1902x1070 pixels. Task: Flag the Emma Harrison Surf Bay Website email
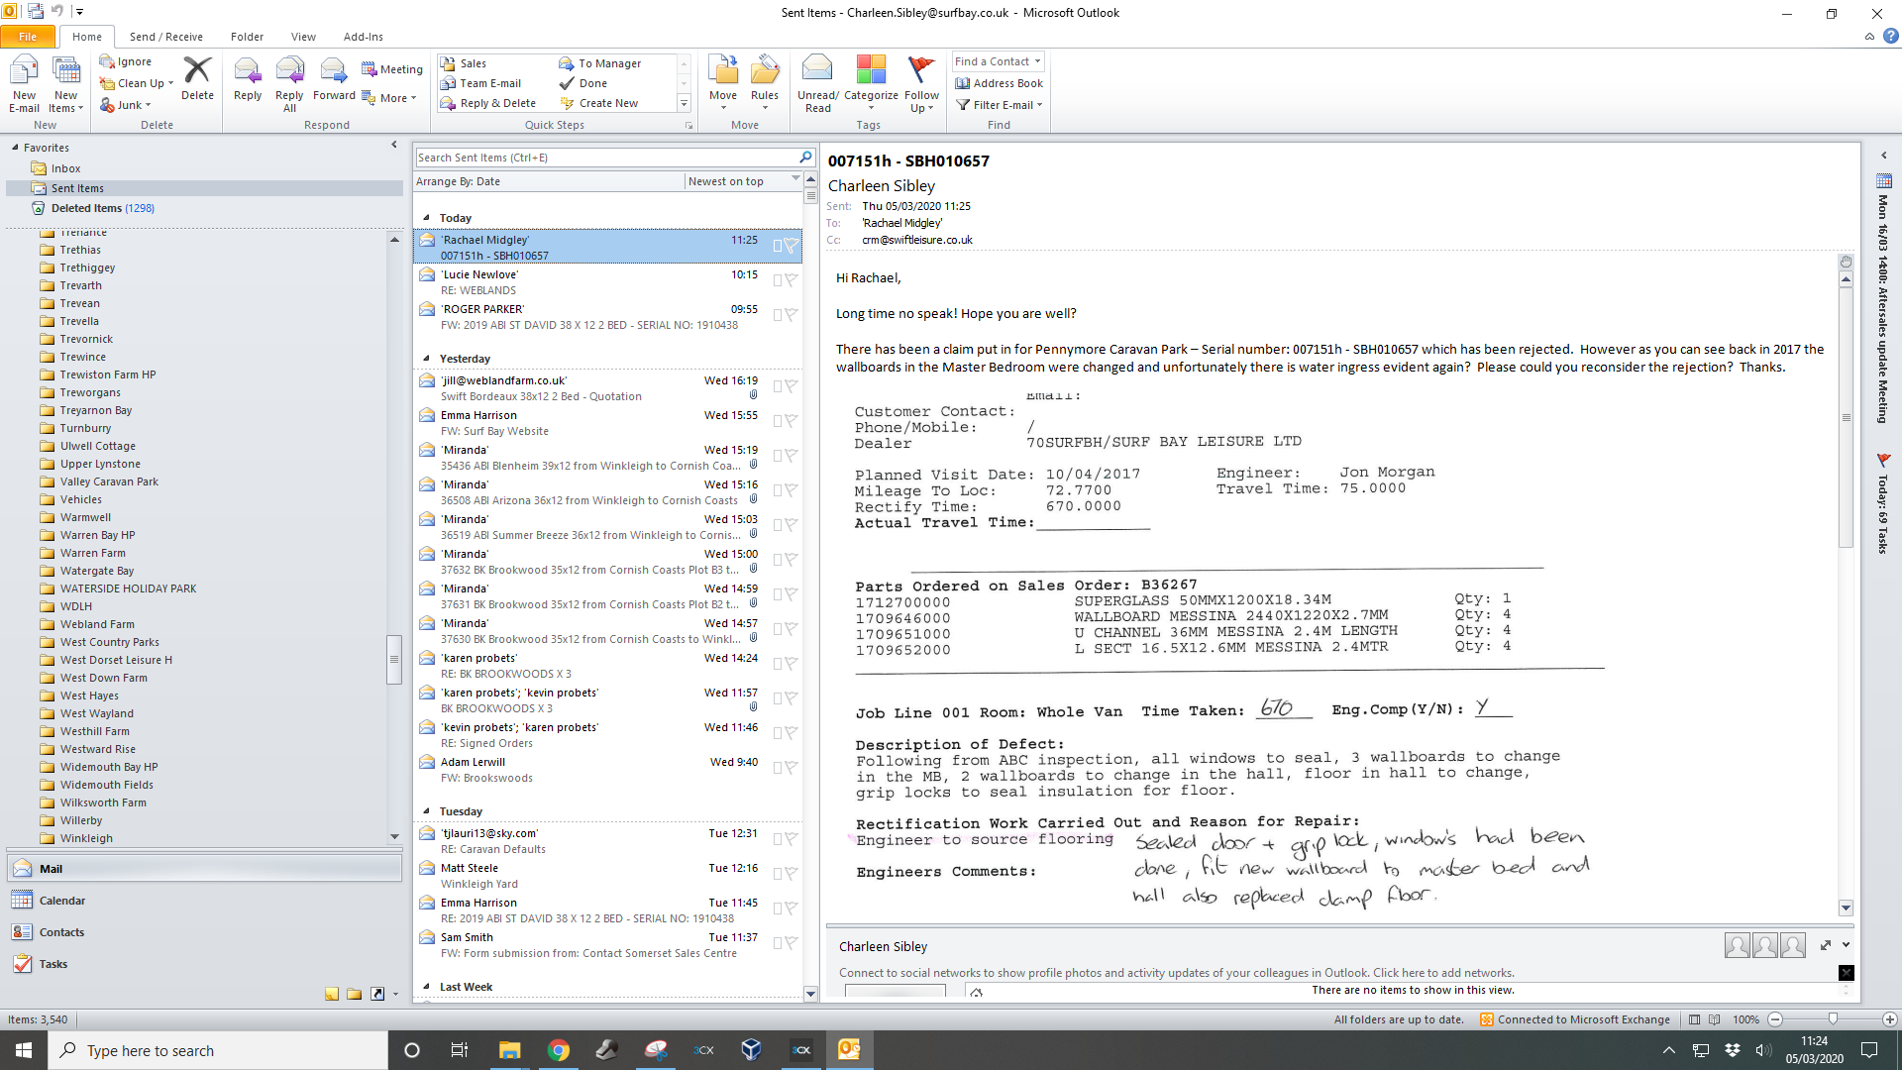(x=792, y=421)
